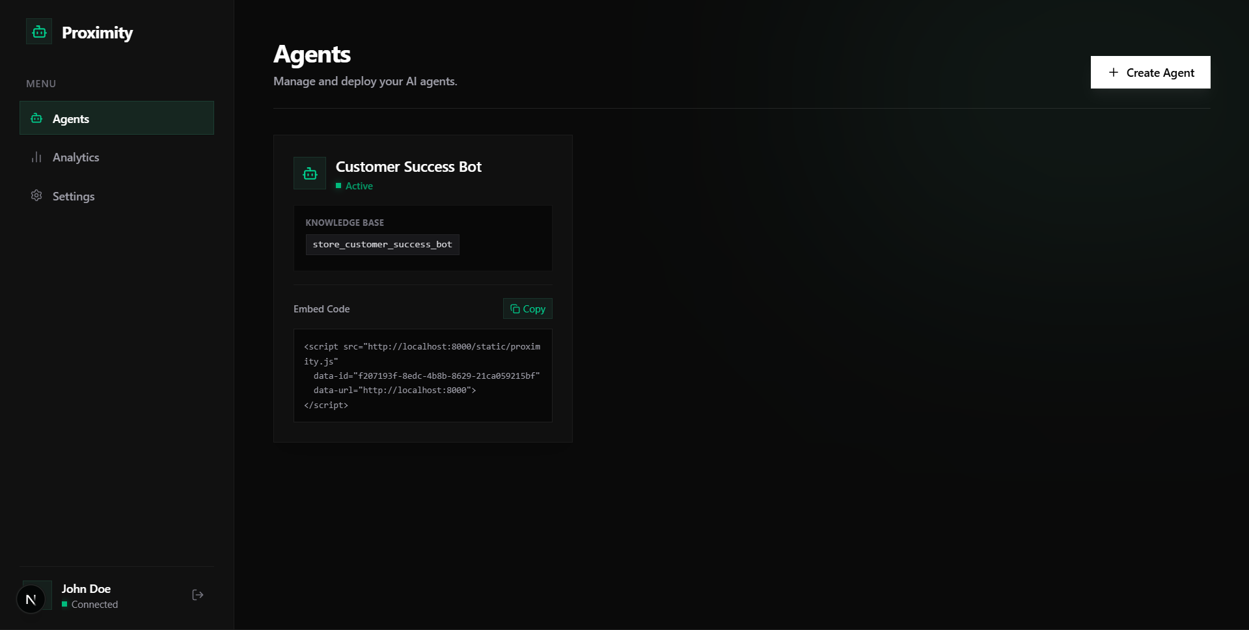
Task: Copy the embed code
Action: point(527,308)
